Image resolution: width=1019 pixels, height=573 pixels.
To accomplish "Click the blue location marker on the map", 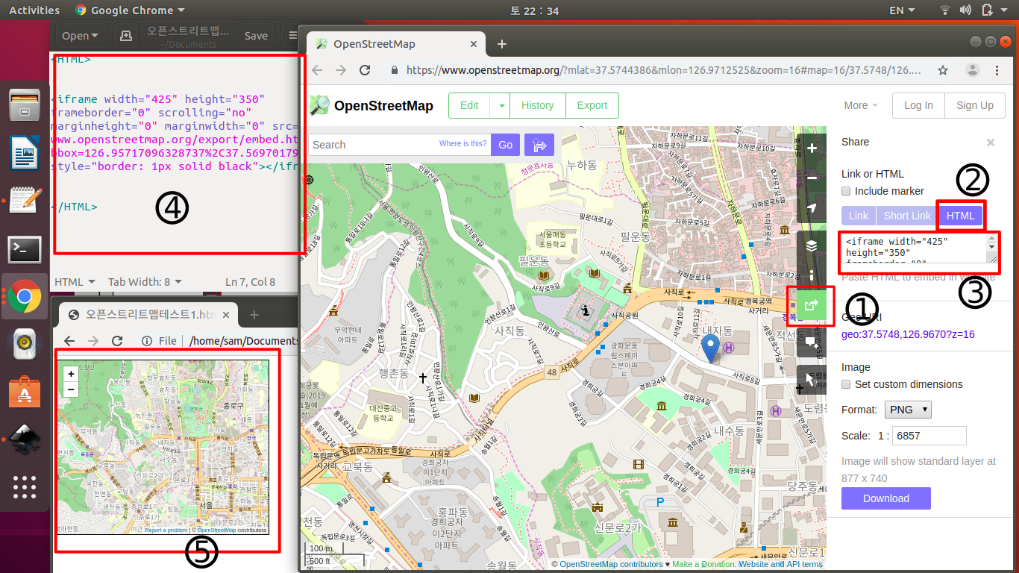I will coord(711,348).
